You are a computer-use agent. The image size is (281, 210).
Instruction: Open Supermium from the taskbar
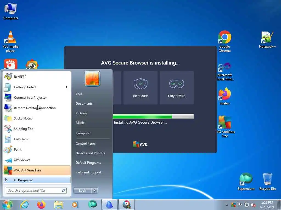click(x=92, y=205)
